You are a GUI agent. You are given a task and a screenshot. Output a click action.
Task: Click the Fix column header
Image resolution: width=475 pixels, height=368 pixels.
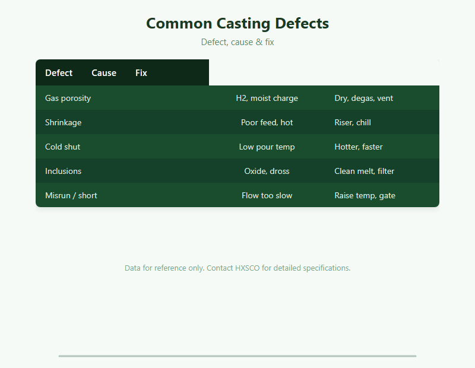pos(141,72)
